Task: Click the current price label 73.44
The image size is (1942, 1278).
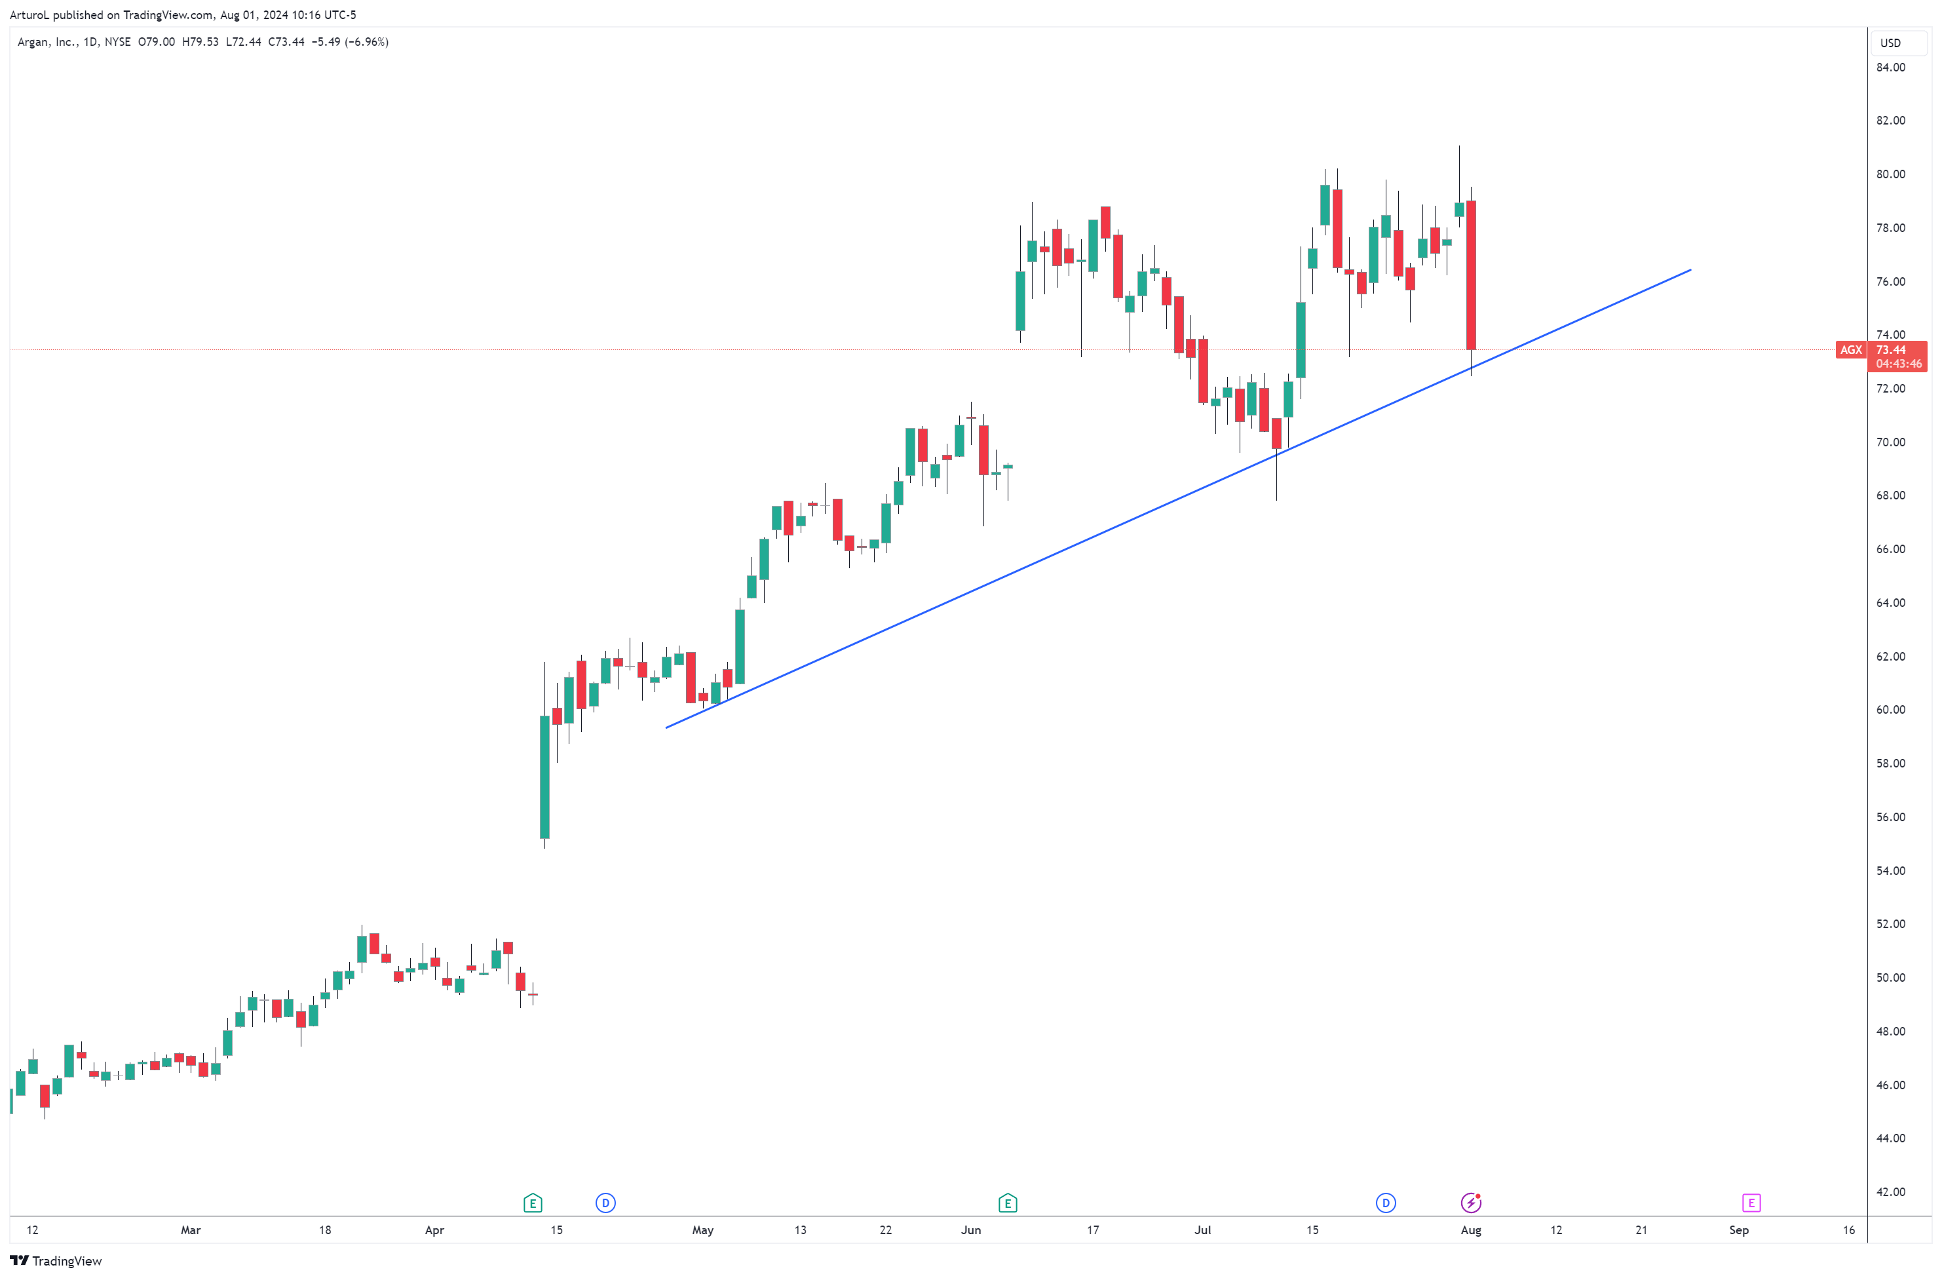Action: pyautogui.click(x=1891, y=350)
